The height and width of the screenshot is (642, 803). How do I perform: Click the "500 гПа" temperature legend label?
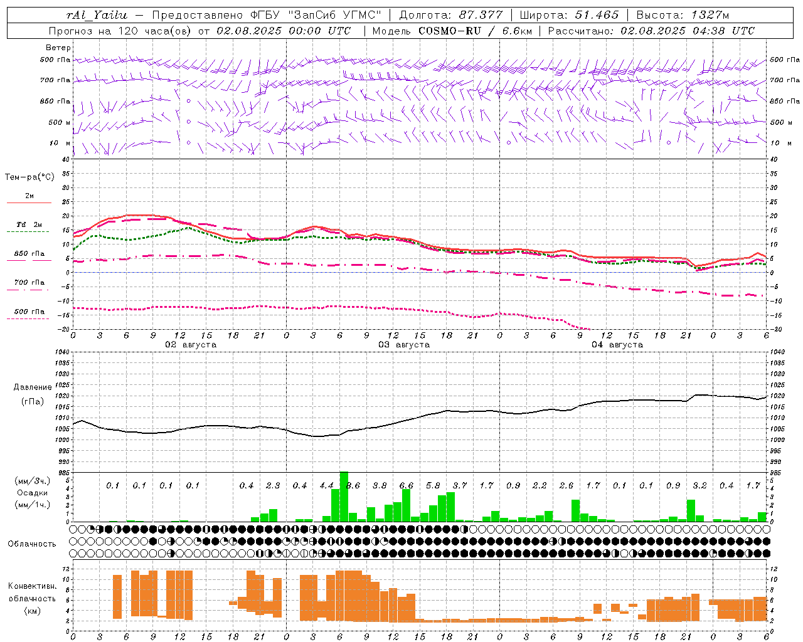[29, 312]
